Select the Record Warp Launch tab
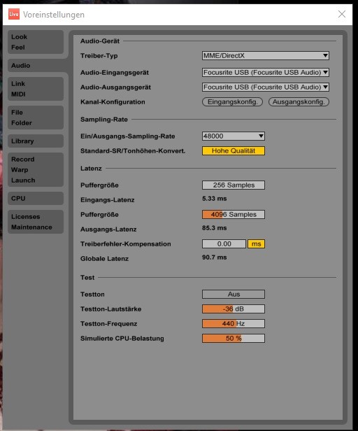This screenshot has height=431, width=358. pos(36,169)
